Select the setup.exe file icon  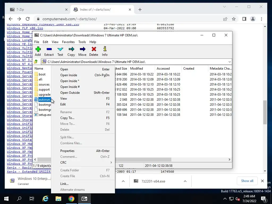point(36,115)
